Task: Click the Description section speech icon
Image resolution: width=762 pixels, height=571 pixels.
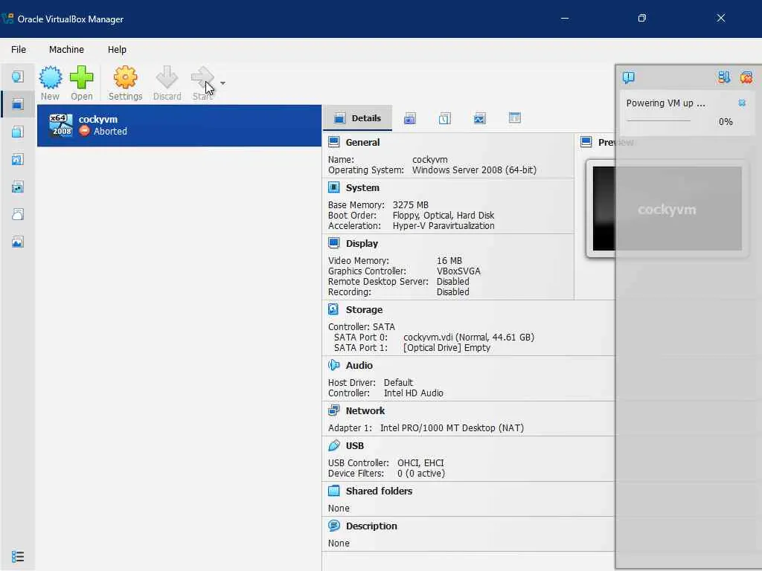Action: pyautogui.click(x=334, y=526)
